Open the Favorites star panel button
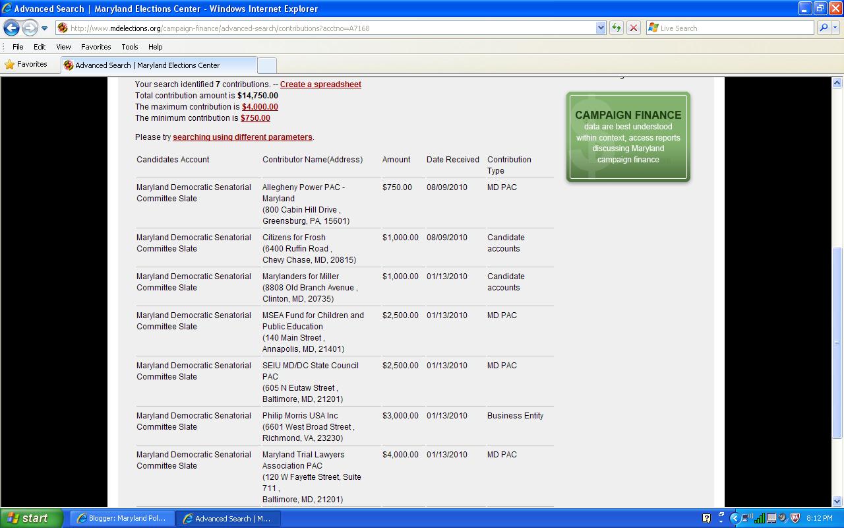This screenshot has width=844, height=528. click(x=26, y=65)
